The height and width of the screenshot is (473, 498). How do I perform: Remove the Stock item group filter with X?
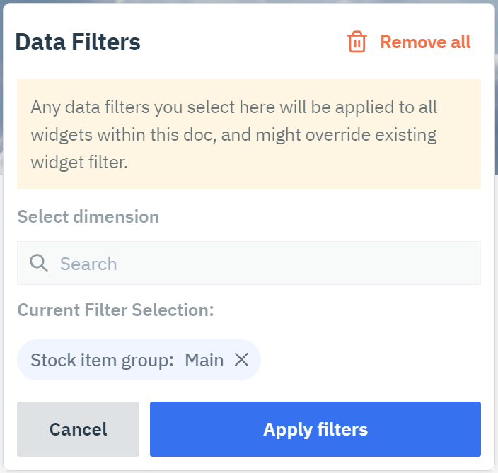241,360
